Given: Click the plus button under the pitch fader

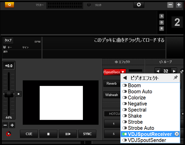Looking at the screenshot, I should (x=12, y=125).
